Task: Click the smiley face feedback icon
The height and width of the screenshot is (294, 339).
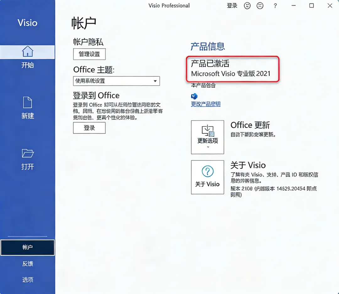Action: click(247, 6)
